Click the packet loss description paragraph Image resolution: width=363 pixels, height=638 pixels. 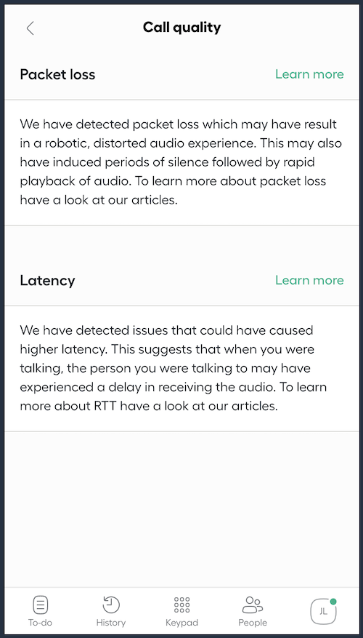(x=181, y=162)
